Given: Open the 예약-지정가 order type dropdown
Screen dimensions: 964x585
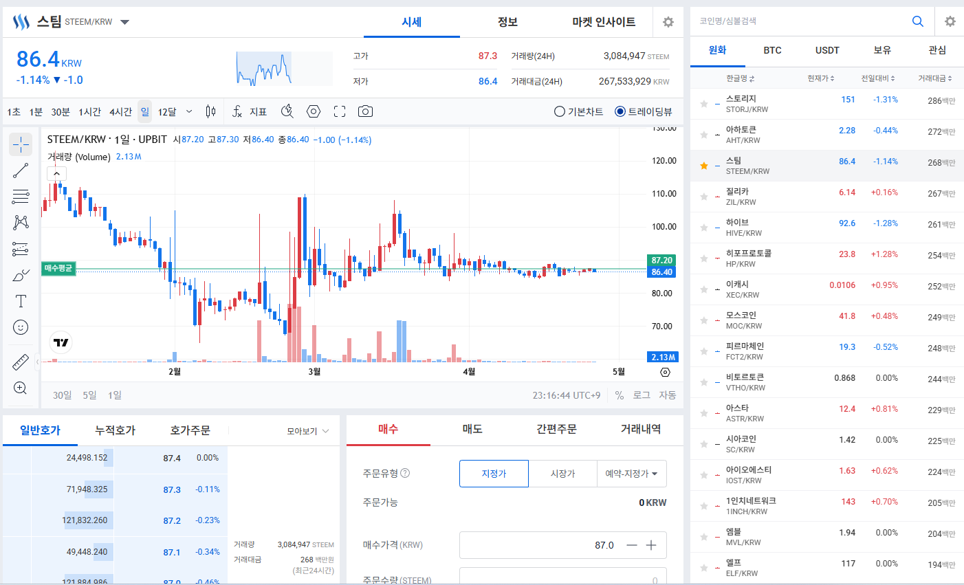Looking at the screenshot, I should pyautogui.click(x=632, y=474).
